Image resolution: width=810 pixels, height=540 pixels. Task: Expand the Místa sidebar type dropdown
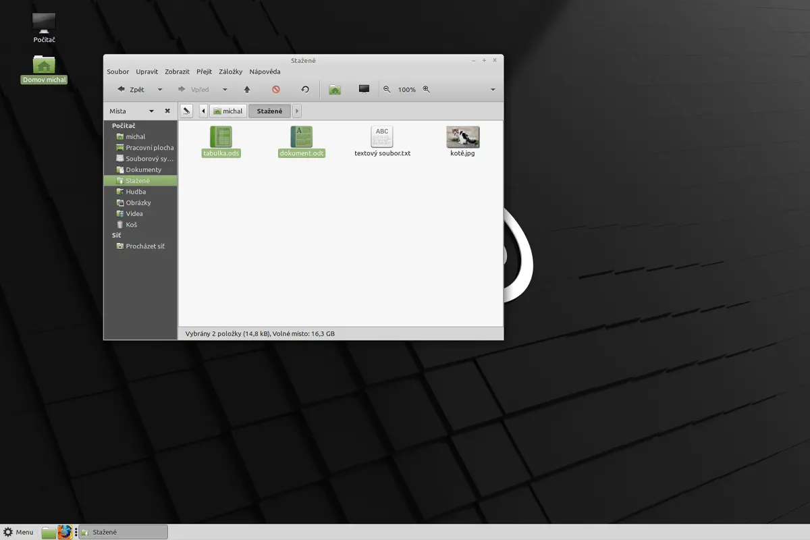tap(151, 111)
